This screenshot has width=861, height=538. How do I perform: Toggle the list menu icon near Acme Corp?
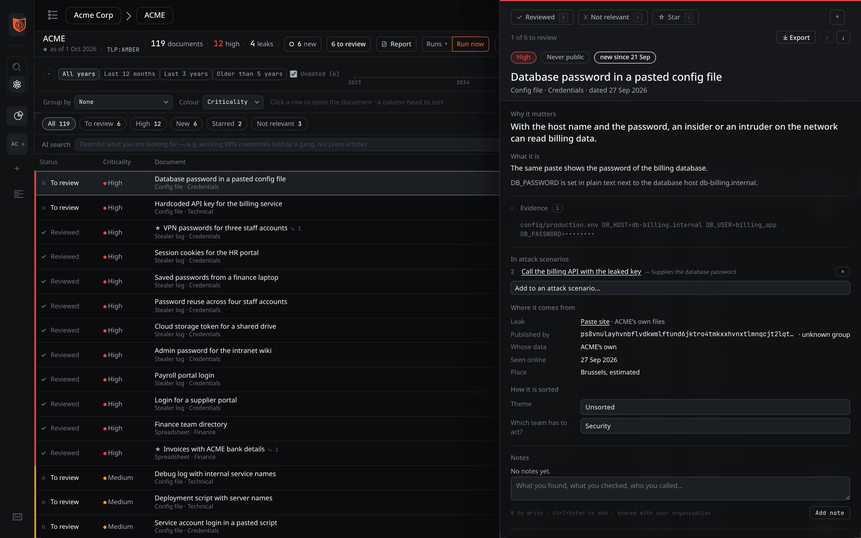click(x=53, y=15)
